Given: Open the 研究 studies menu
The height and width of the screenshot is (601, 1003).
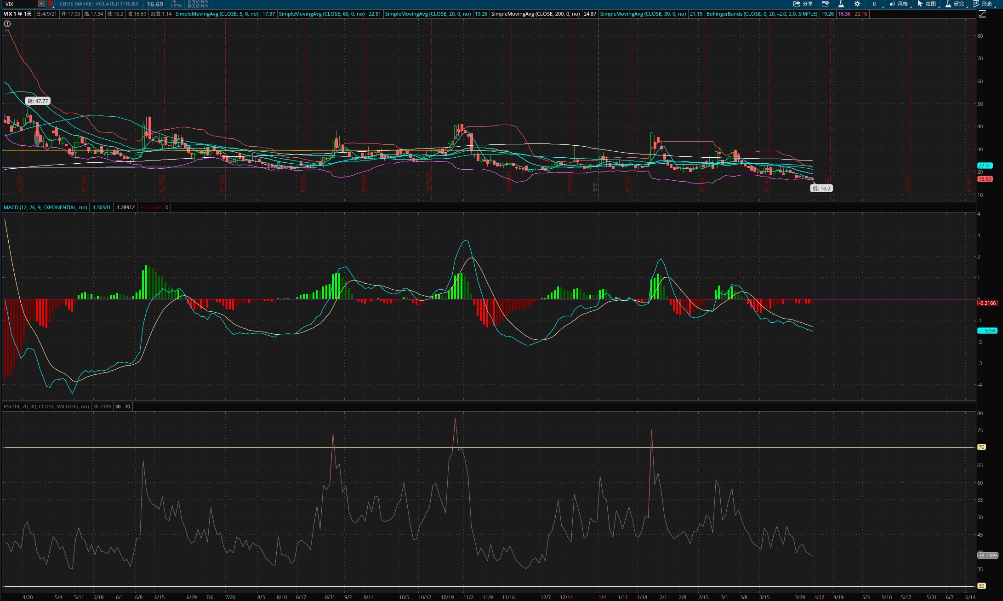Looking at the screenshot, I should 955,4.
